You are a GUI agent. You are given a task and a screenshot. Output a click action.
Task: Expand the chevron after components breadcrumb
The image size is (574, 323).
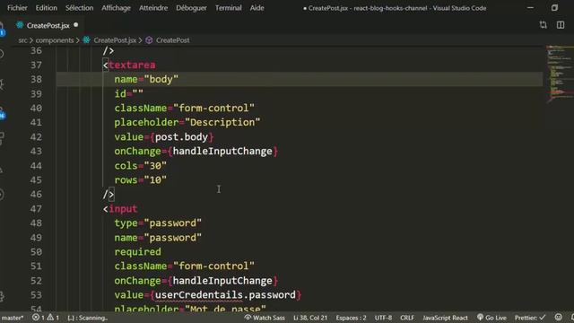[x=78, y=40]
